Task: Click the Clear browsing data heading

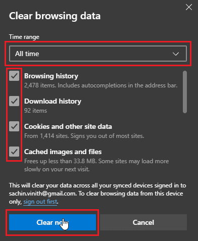Action: pos(55,16)
